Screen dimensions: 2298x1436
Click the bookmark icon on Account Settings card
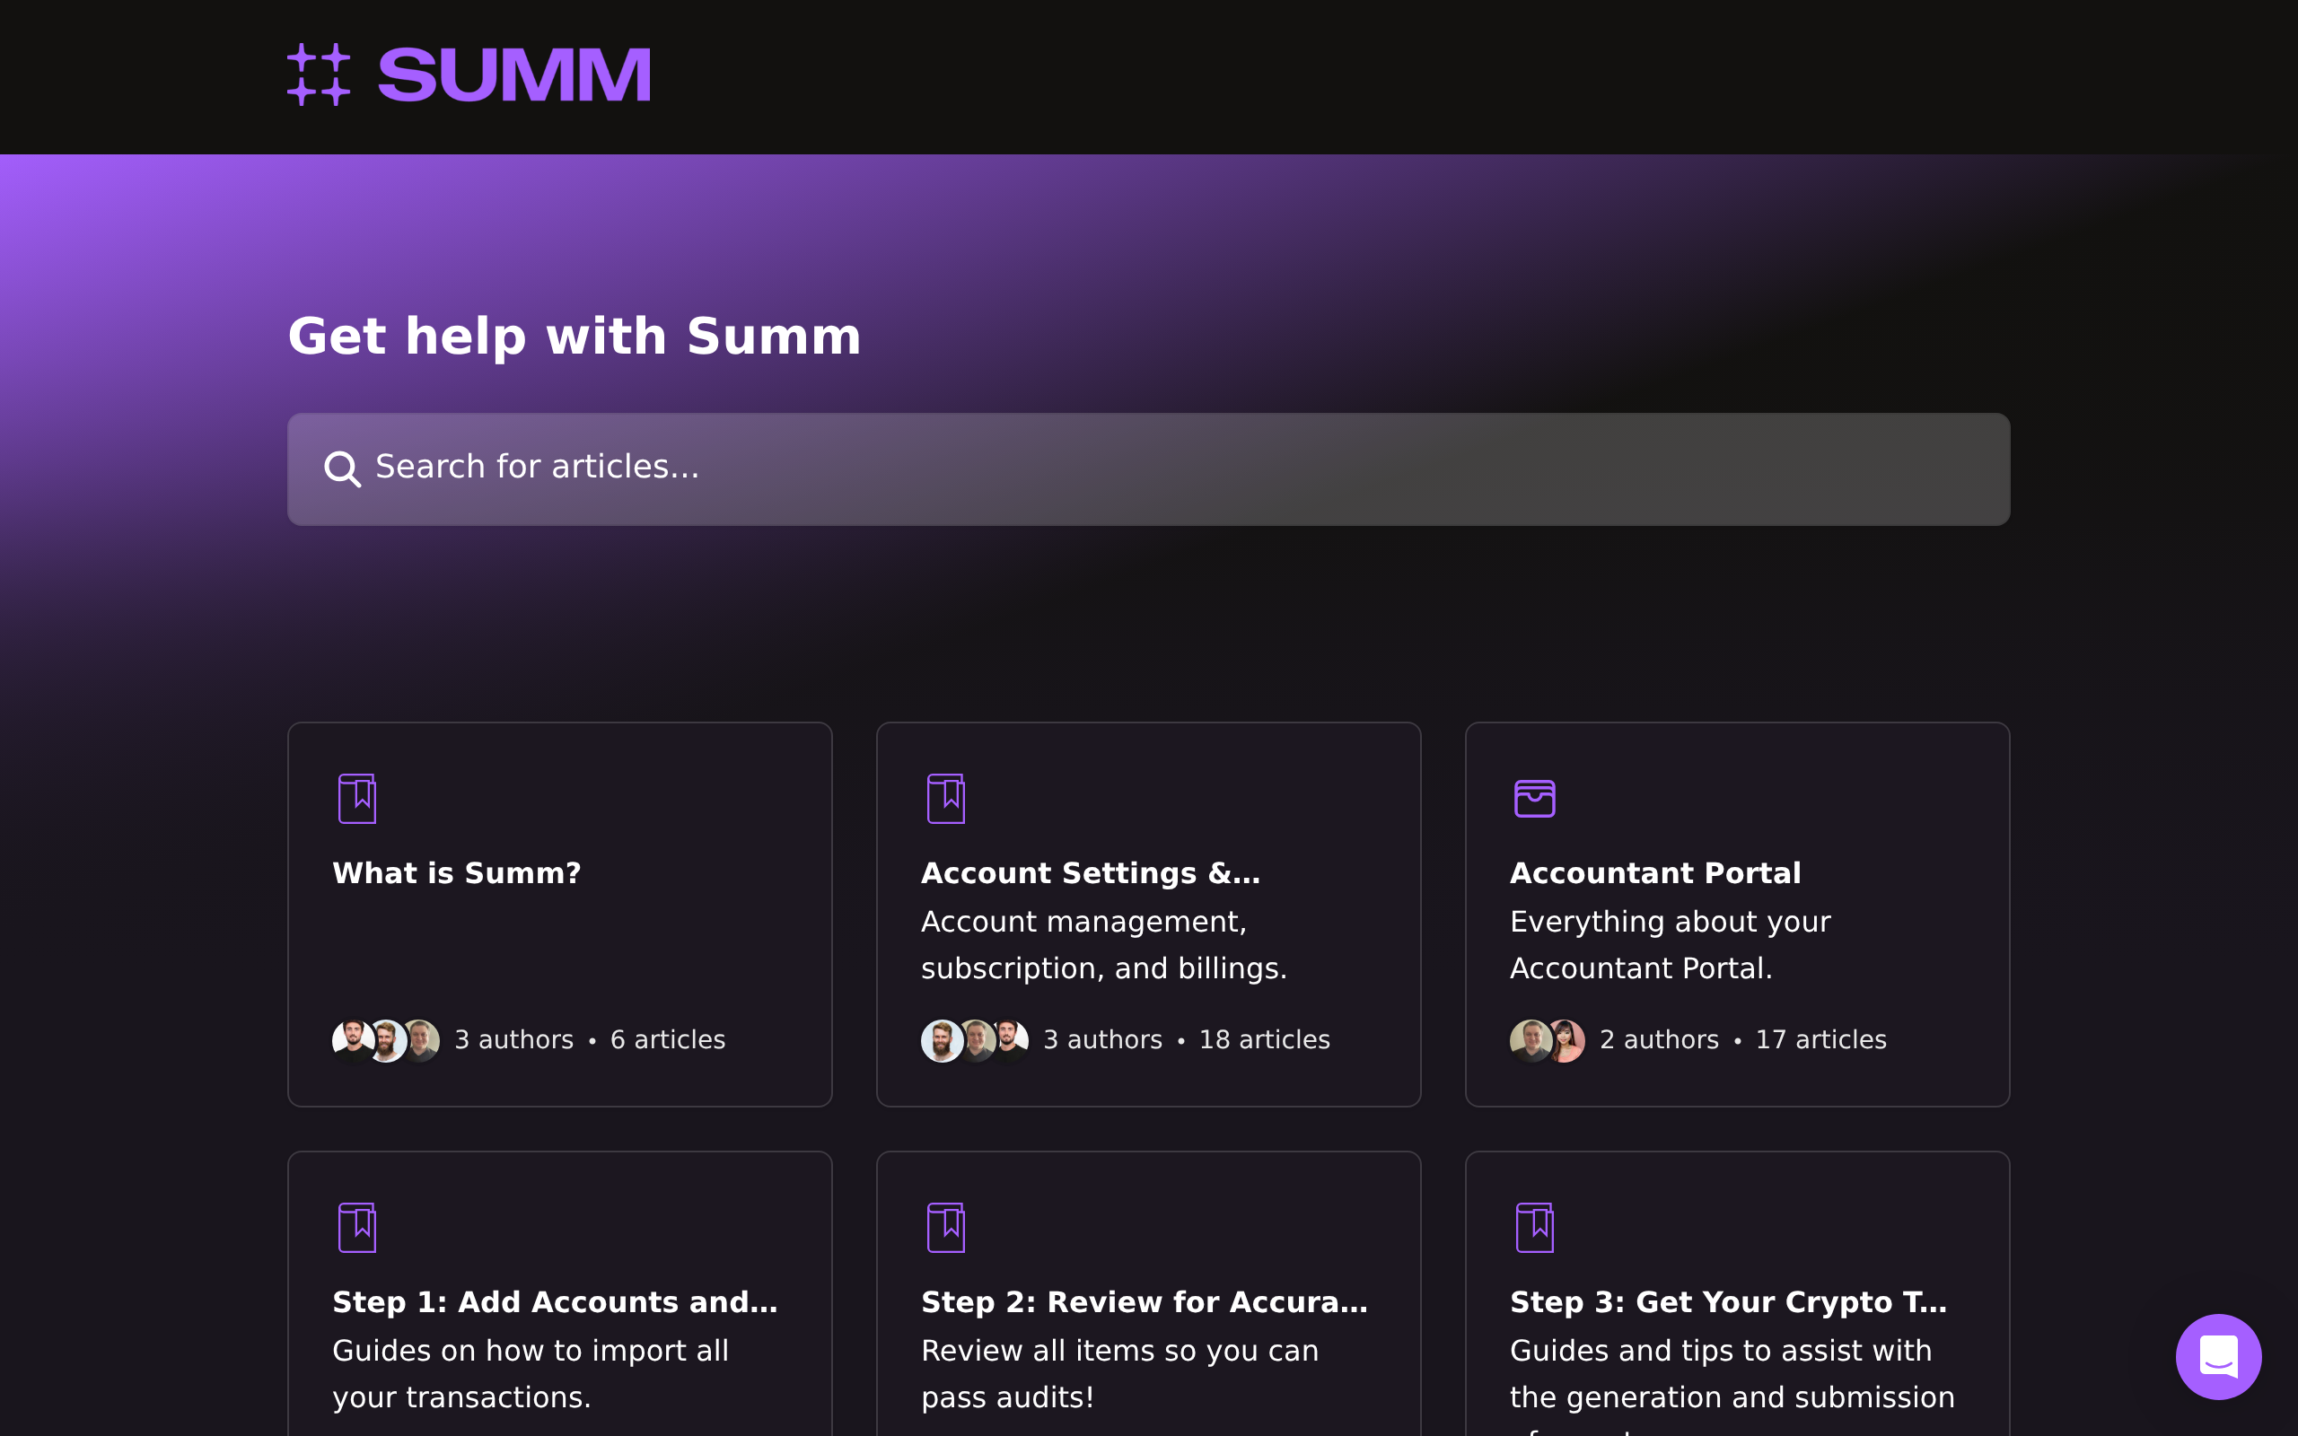(946, 798)
